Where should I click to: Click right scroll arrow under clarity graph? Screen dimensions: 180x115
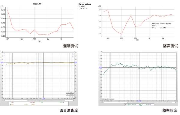coord(73,100)
